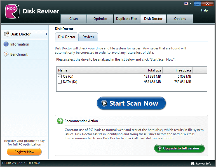The image size is (216, 167).
Task: Click the 121 328 MB total size value
Action: [152, 77]
